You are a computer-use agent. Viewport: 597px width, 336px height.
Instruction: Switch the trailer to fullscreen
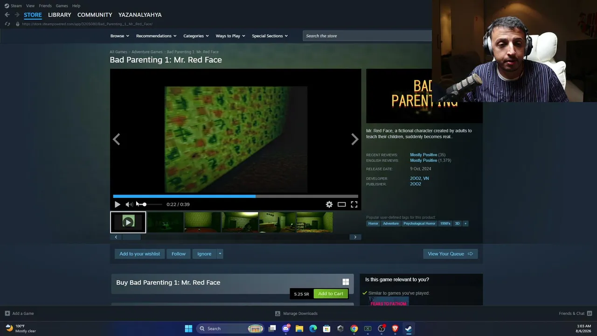tap(354, 204)
